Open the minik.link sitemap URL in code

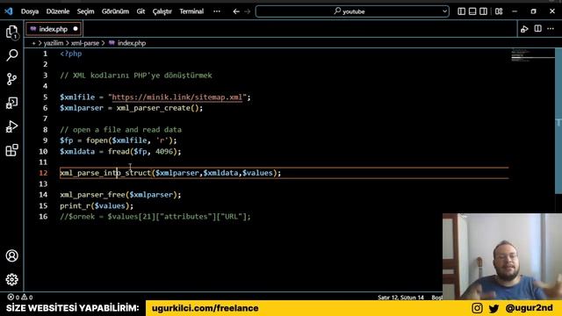tap(177, 97)
